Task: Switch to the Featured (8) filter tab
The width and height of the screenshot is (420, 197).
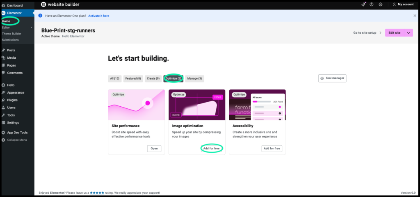Action: pyautogui.click(x=133, y=78)
